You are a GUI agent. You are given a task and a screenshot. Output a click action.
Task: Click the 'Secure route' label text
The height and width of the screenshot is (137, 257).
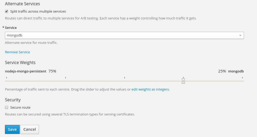(x=20, y=107)
